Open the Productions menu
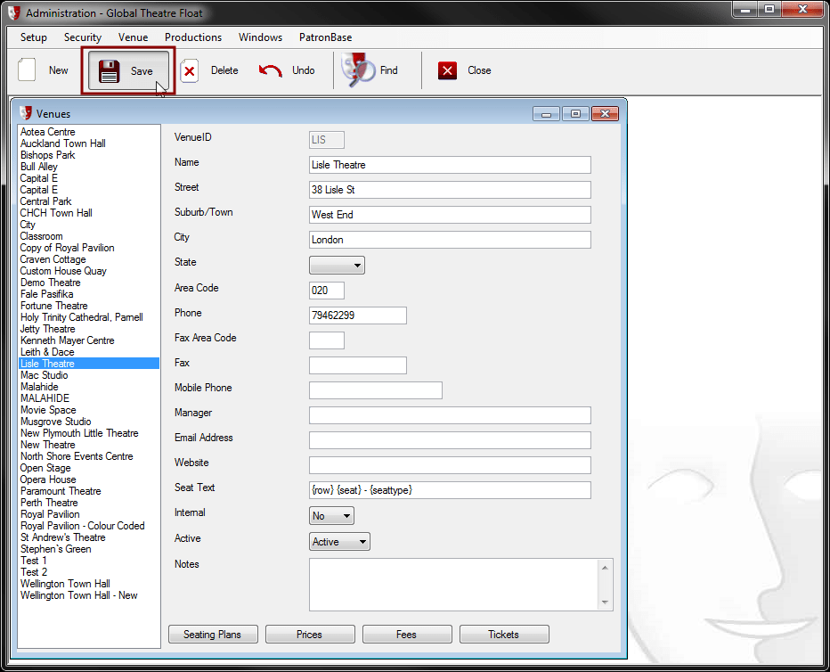 click(x=193, y=37)
